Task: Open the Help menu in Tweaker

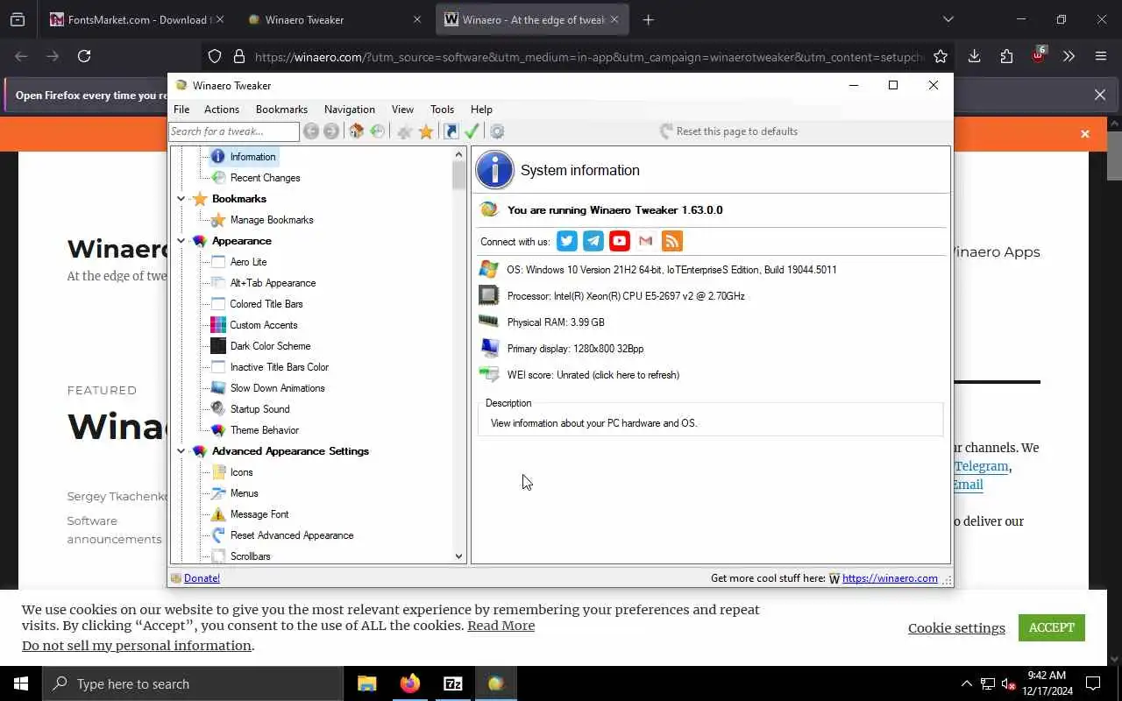Action: coord(481,110)
